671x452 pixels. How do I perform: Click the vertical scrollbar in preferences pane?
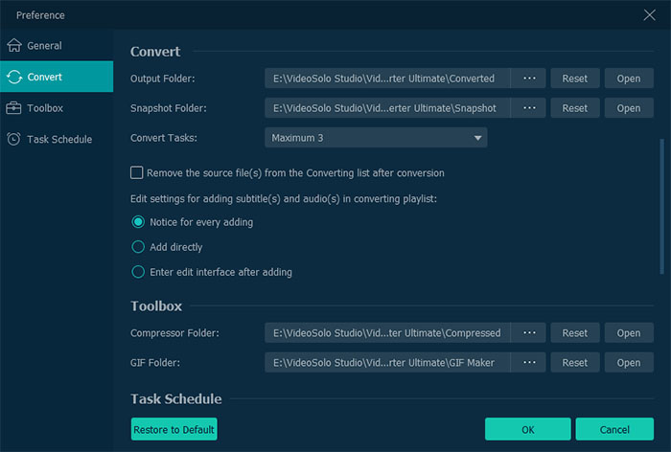pyautogui.click(x=661, y=206)
